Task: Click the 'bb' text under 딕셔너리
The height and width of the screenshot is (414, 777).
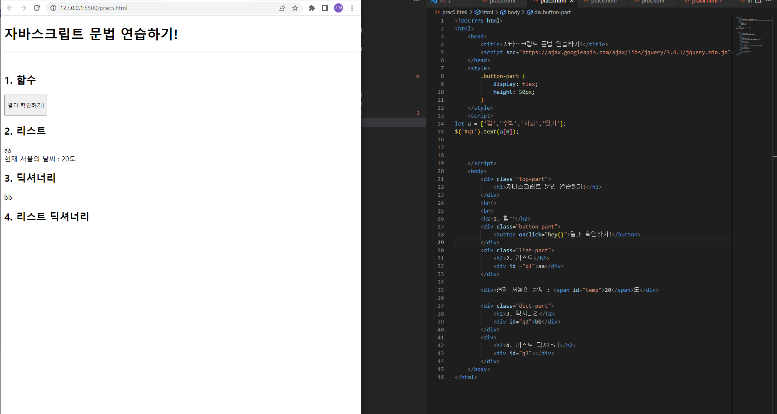Action: click(8, 198)
